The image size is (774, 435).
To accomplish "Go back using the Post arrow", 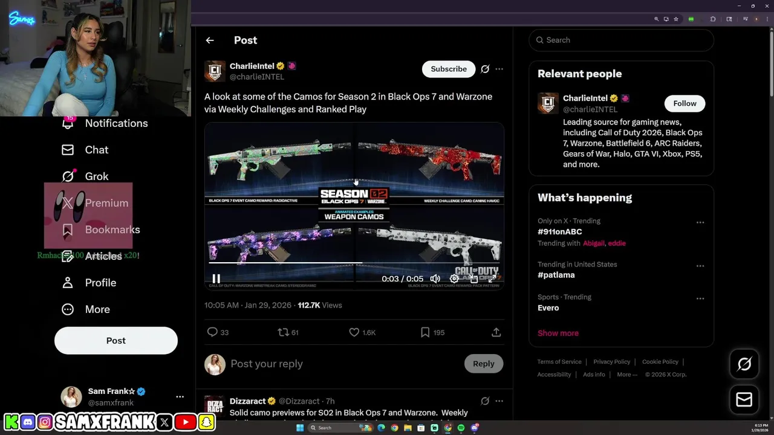I will click(210, 40).
